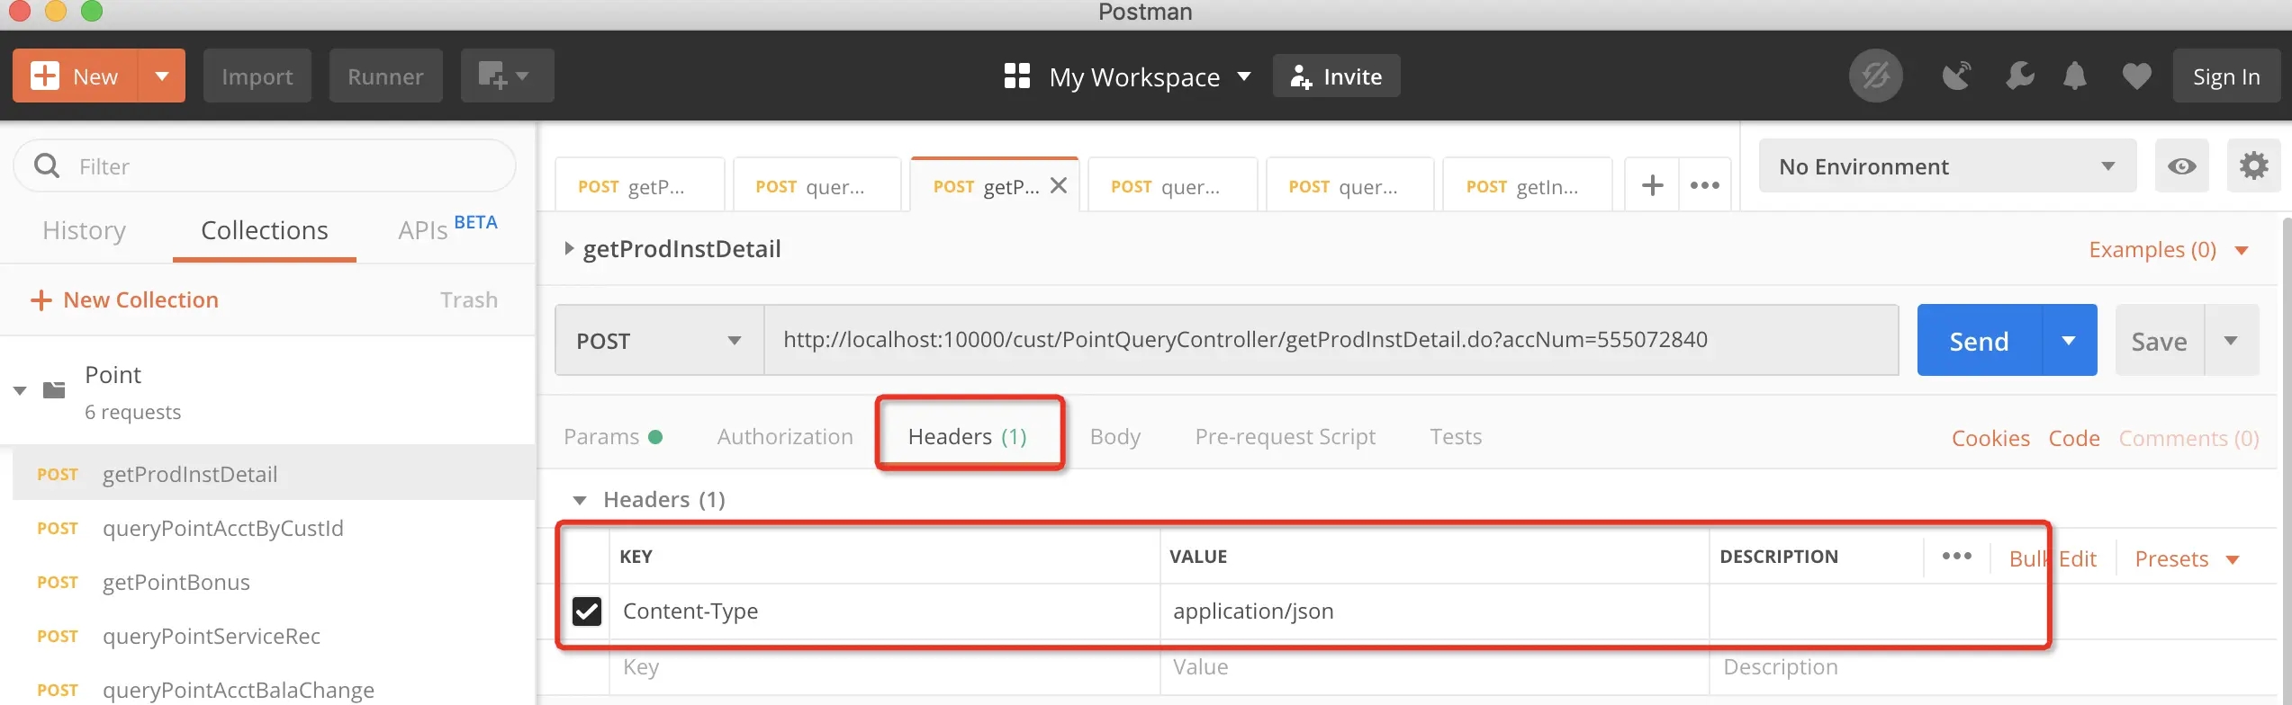2292x705 pixels.
Task: Click the Save button
Action: (x=2159, y=341)
